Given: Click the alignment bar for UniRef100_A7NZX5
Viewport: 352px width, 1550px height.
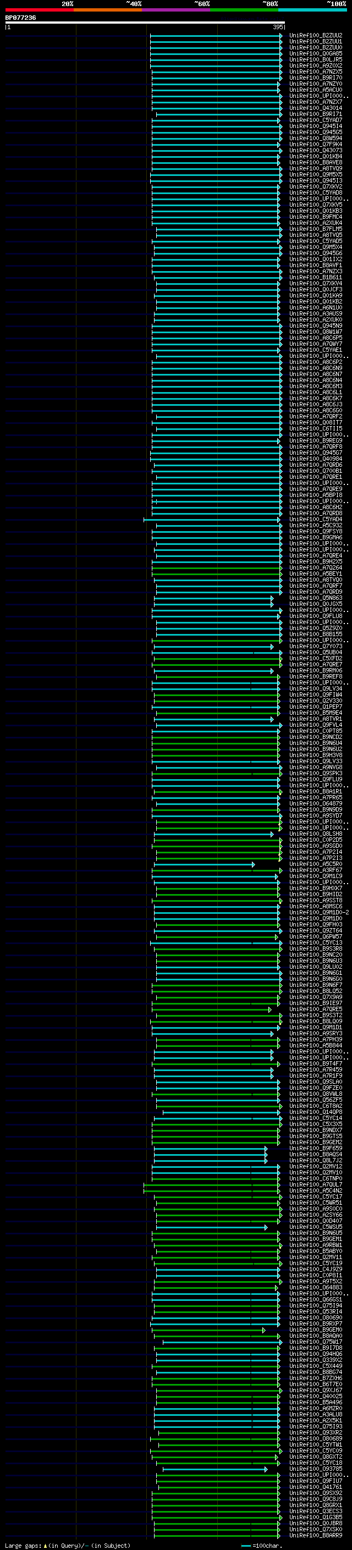Looking at the screenshot, I should [x=217, y=71].
